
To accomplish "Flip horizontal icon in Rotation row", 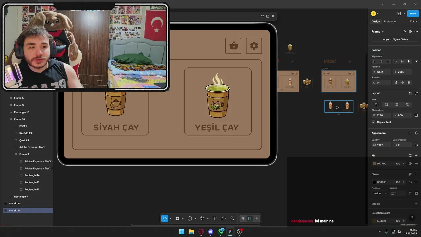I will pos(402,83).
